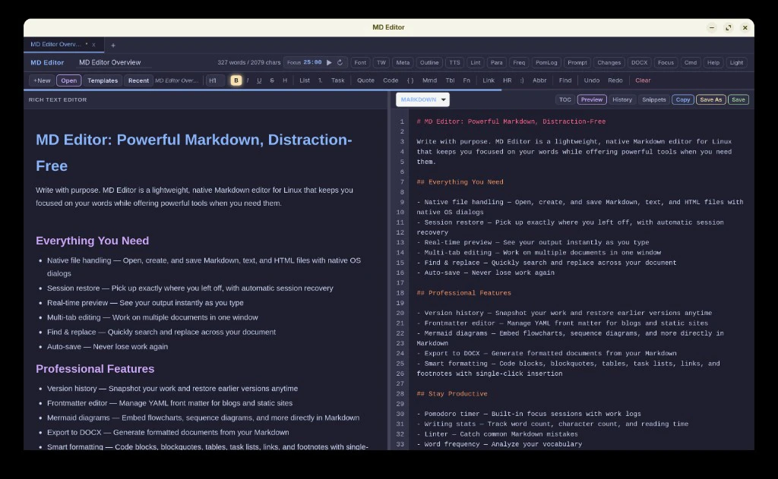
Task: Open the heading level H1 dropdown
Action: [x=216, y=80]
